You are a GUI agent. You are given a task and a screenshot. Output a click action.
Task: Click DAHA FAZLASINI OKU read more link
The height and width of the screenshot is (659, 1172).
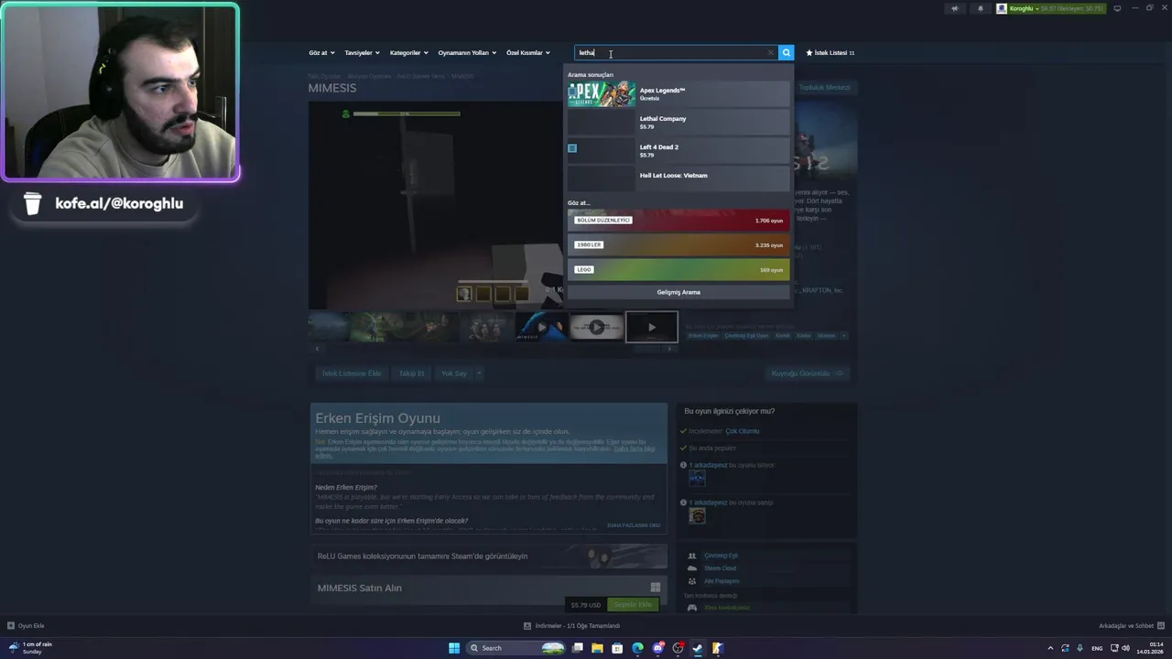click(634, 525)
